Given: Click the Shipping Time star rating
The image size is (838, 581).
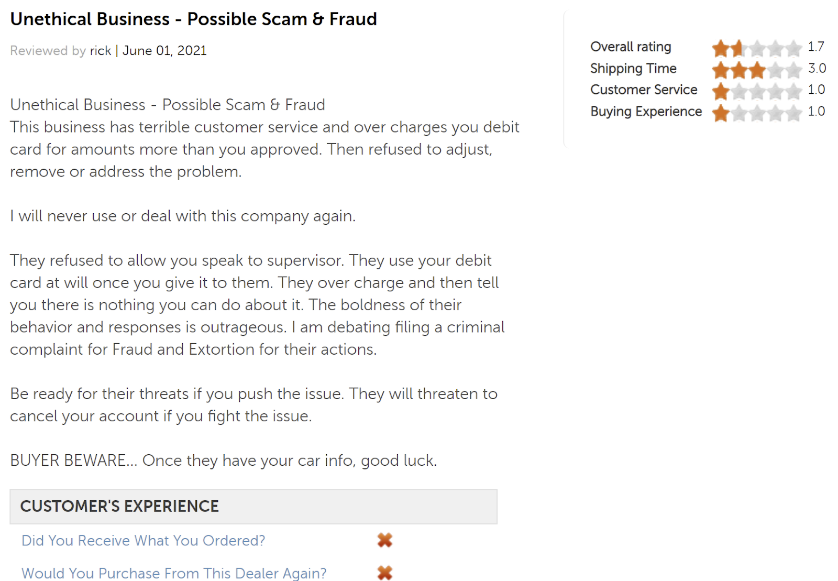Looking at the screenshot, I should tap(756, 70).
